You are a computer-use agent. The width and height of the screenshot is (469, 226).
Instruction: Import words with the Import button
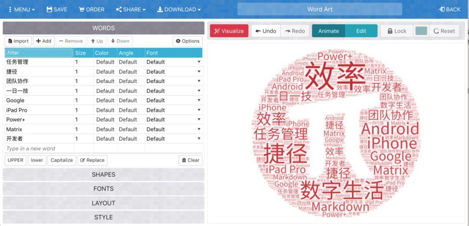18,41
